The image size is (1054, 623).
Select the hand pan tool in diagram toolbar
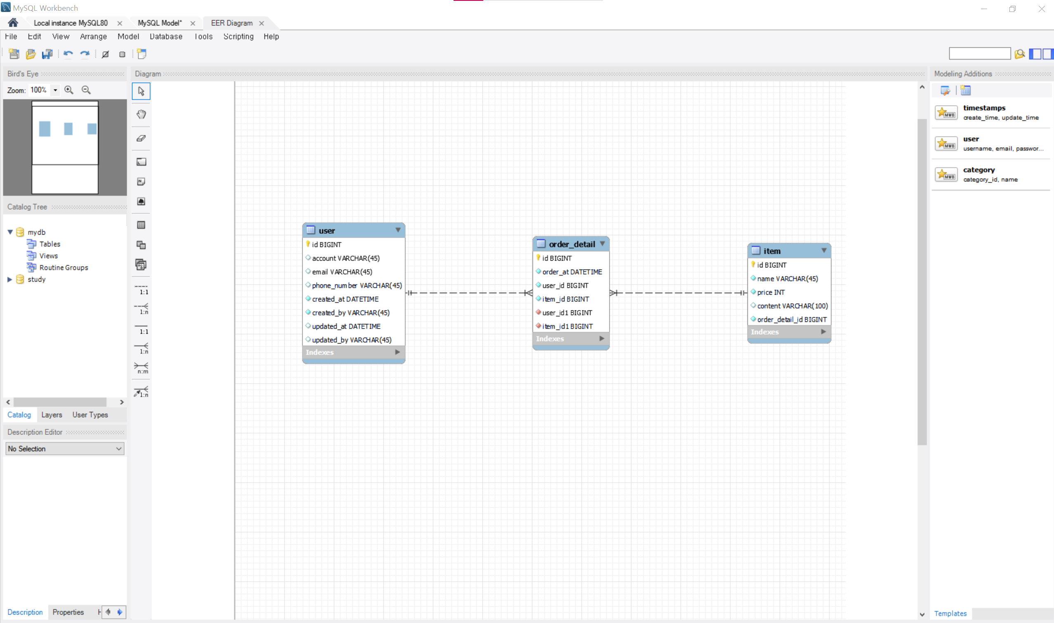[x=141, y=114]
